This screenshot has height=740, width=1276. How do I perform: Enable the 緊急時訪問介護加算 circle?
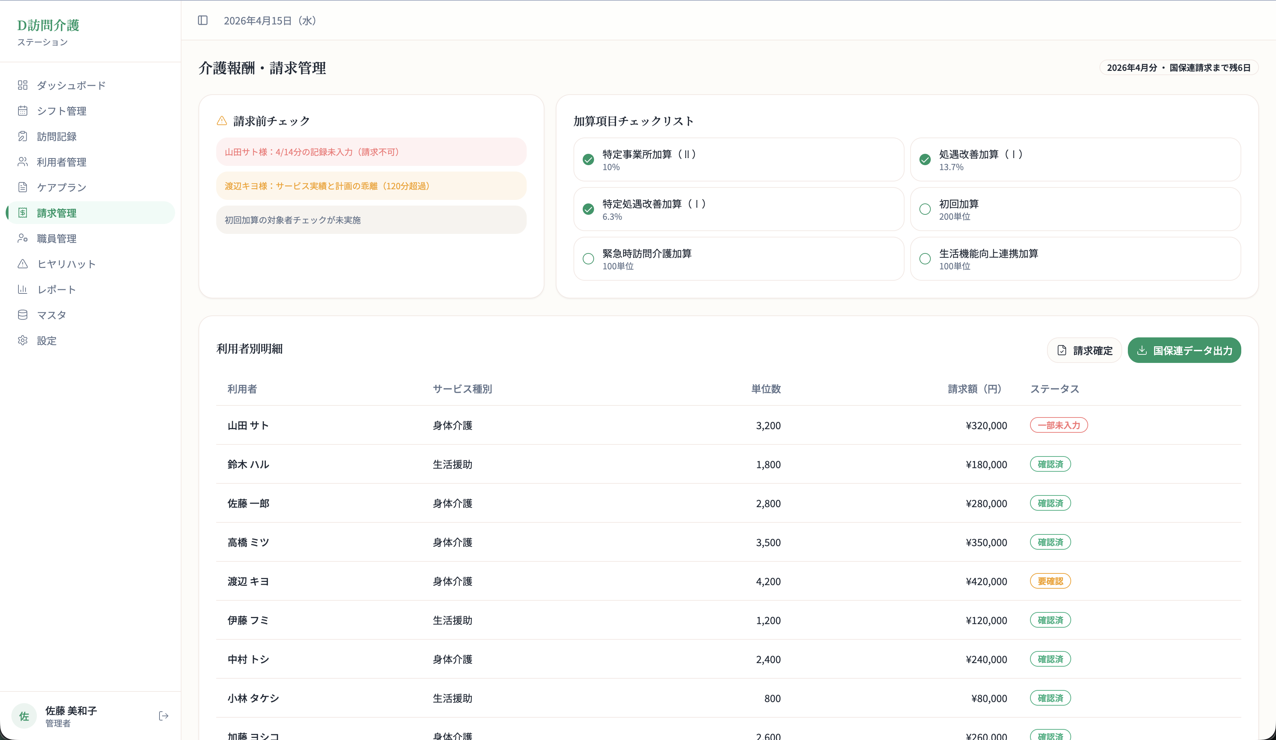point(588,259)
